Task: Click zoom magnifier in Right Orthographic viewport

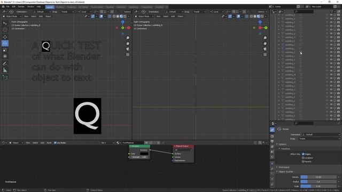Action: point(265,38)
